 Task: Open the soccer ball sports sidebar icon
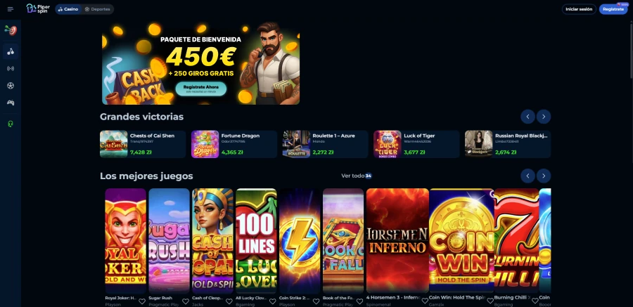[x=11, y=86]
